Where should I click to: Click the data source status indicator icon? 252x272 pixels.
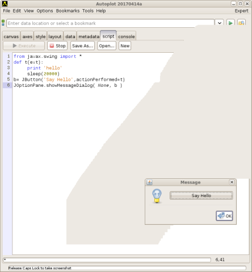pos(3,23)
